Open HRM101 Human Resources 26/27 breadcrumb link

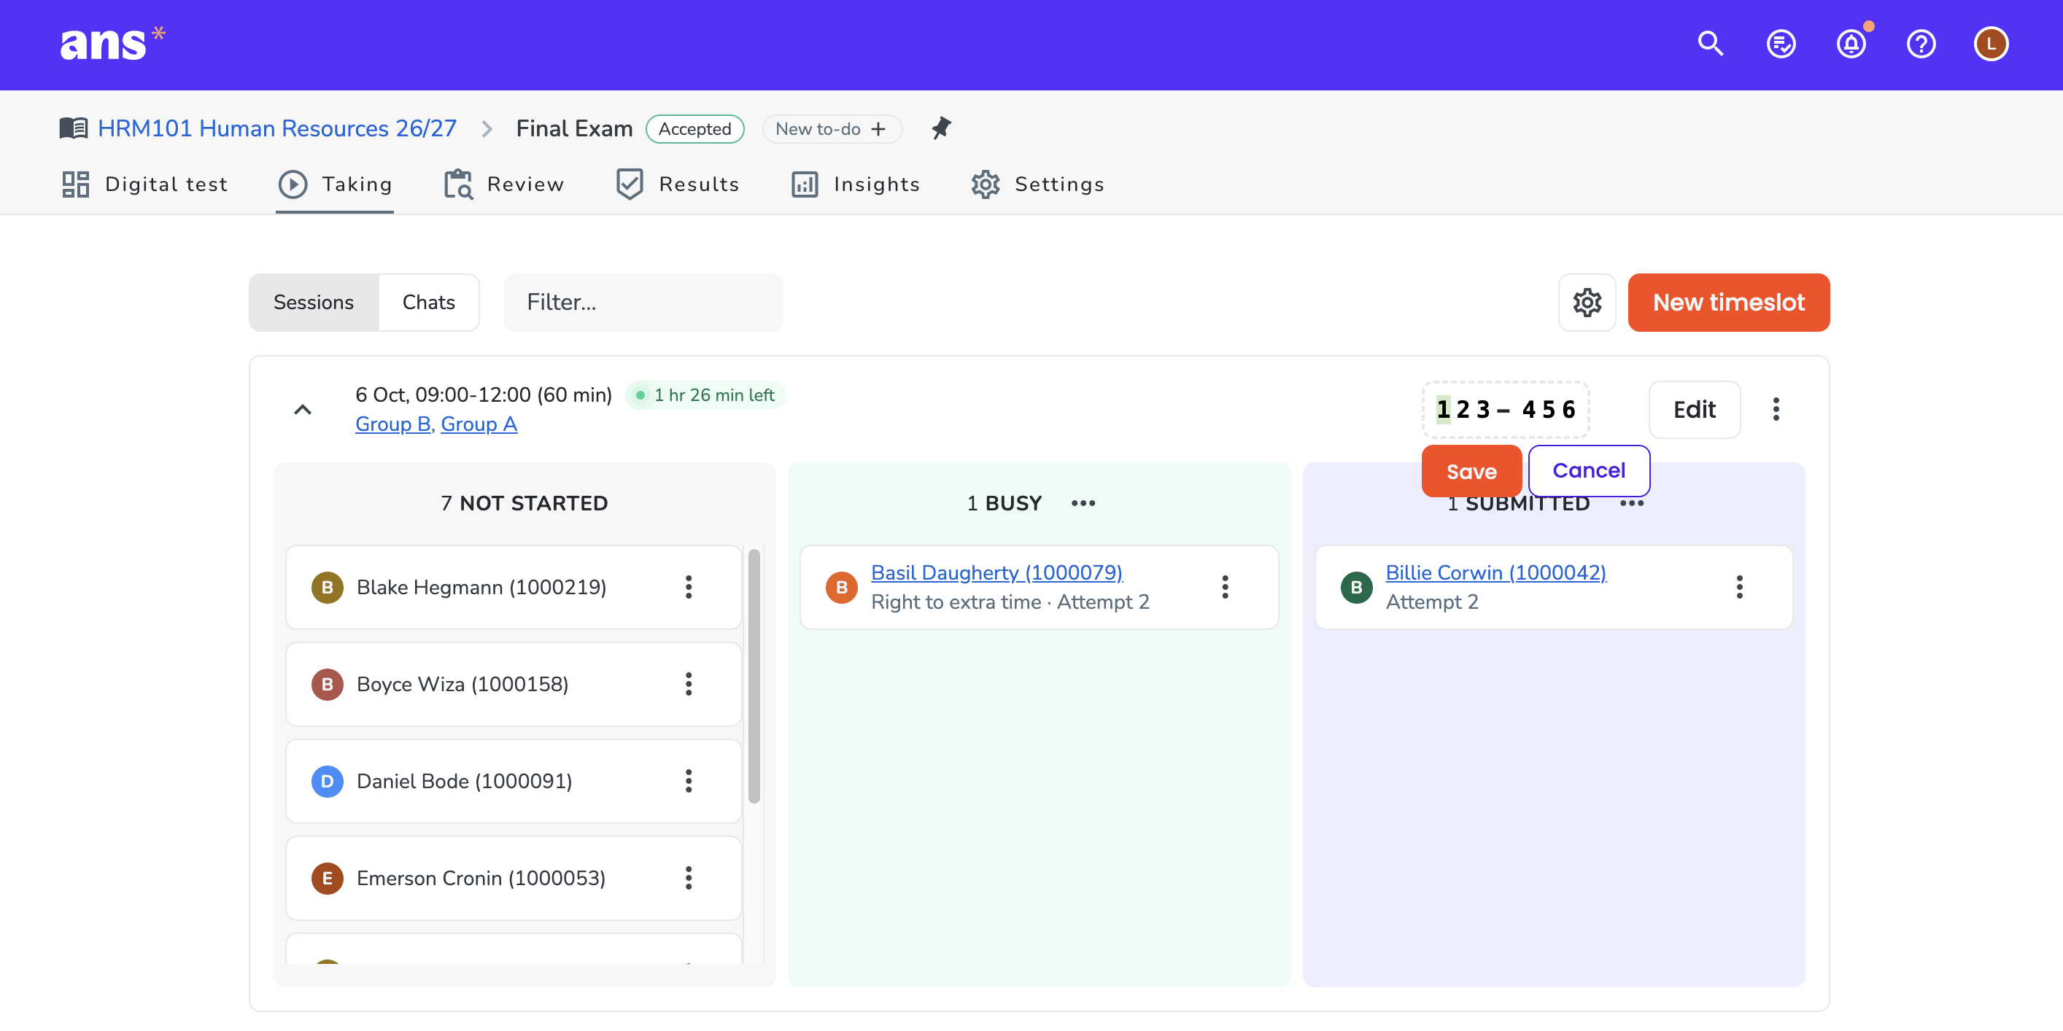[277, 128]
